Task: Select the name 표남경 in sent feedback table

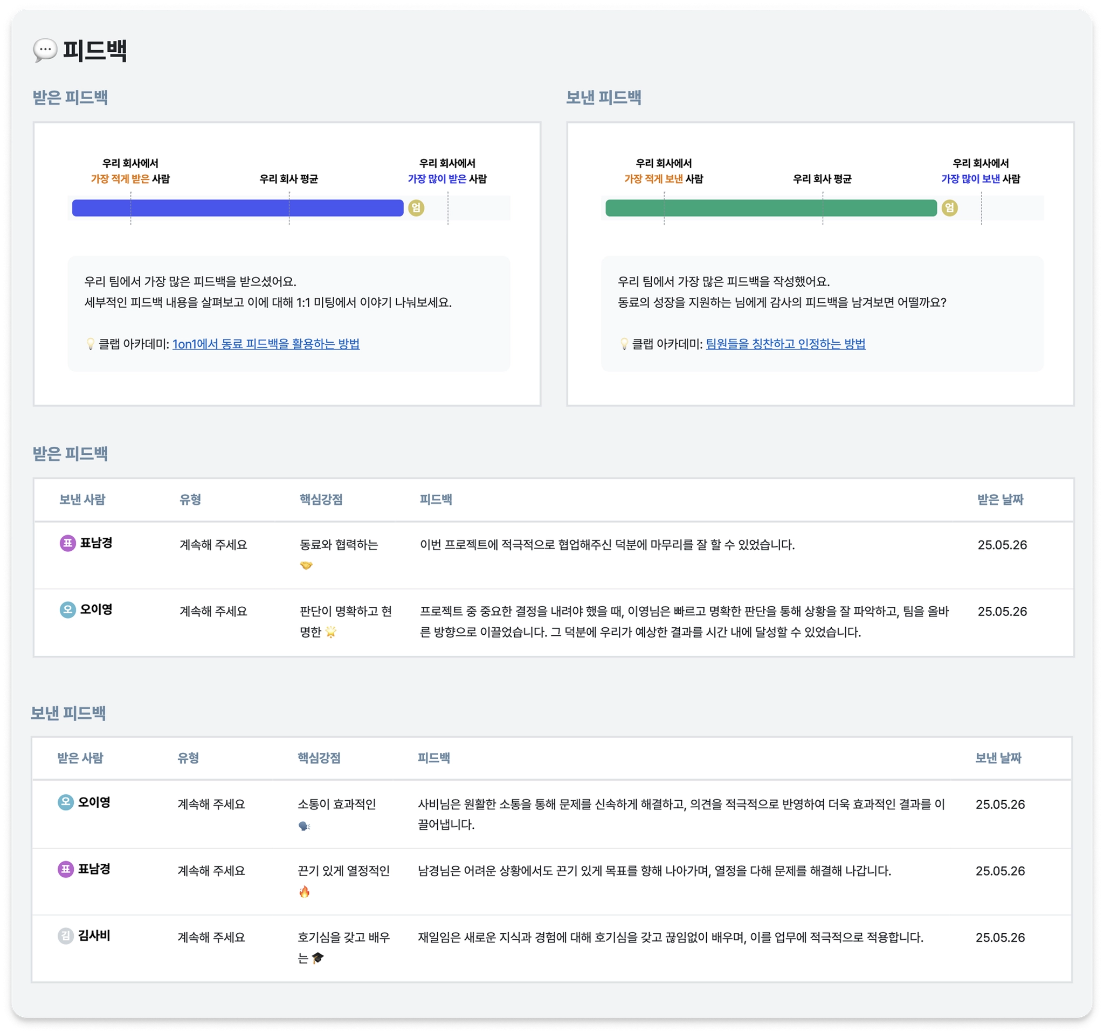Action: point(94,869)
